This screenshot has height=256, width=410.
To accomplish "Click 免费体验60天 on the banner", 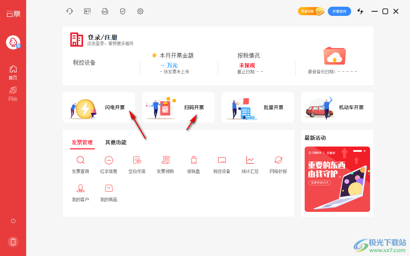I will 320,183.
